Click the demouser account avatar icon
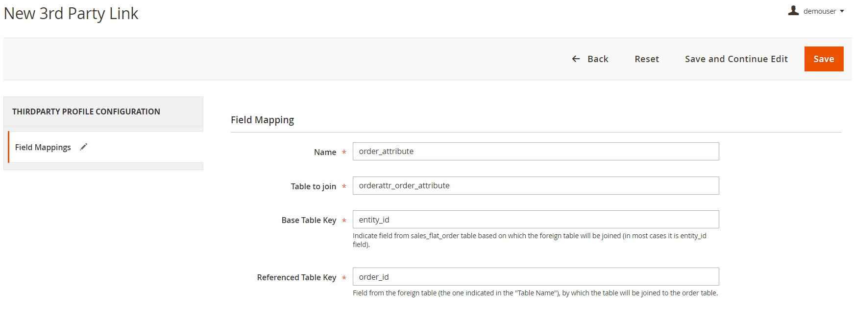 click(x=793, y=10)
